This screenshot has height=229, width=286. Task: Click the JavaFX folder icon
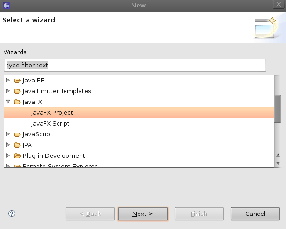click(17, 102)
